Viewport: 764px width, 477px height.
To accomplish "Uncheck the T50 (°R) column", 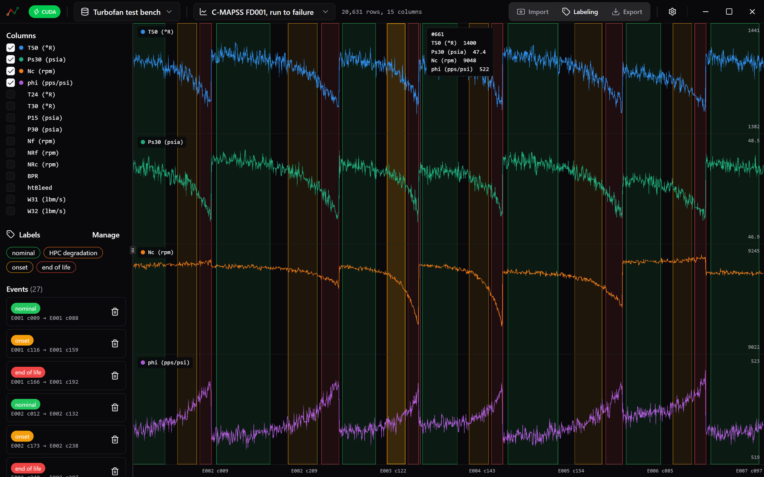I will click(x=11, y=48).
